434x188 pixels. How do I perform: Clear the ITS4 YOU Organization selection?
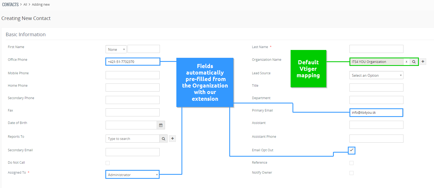(406, 62)
